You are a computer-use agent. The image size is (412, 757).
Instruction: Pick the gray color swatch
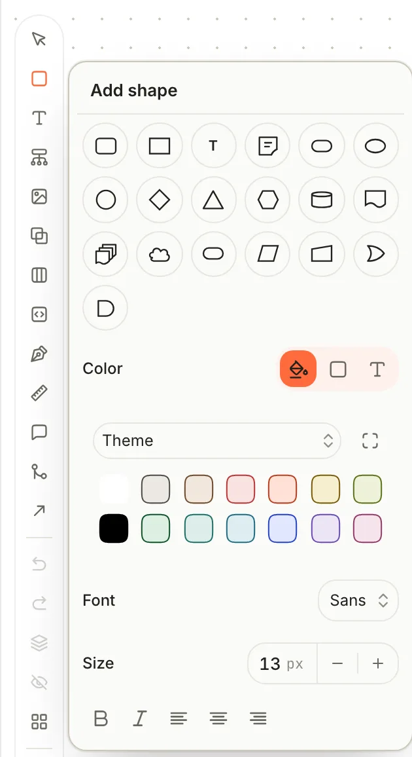(156, 489)
